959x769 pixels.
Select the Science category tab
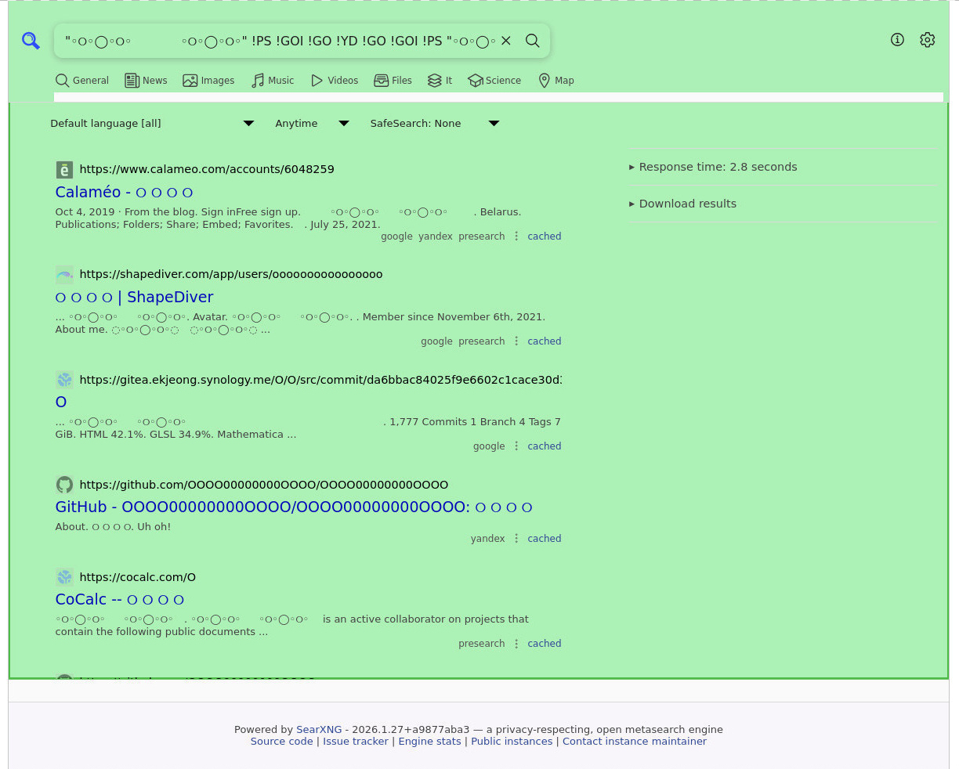point(494,81)
